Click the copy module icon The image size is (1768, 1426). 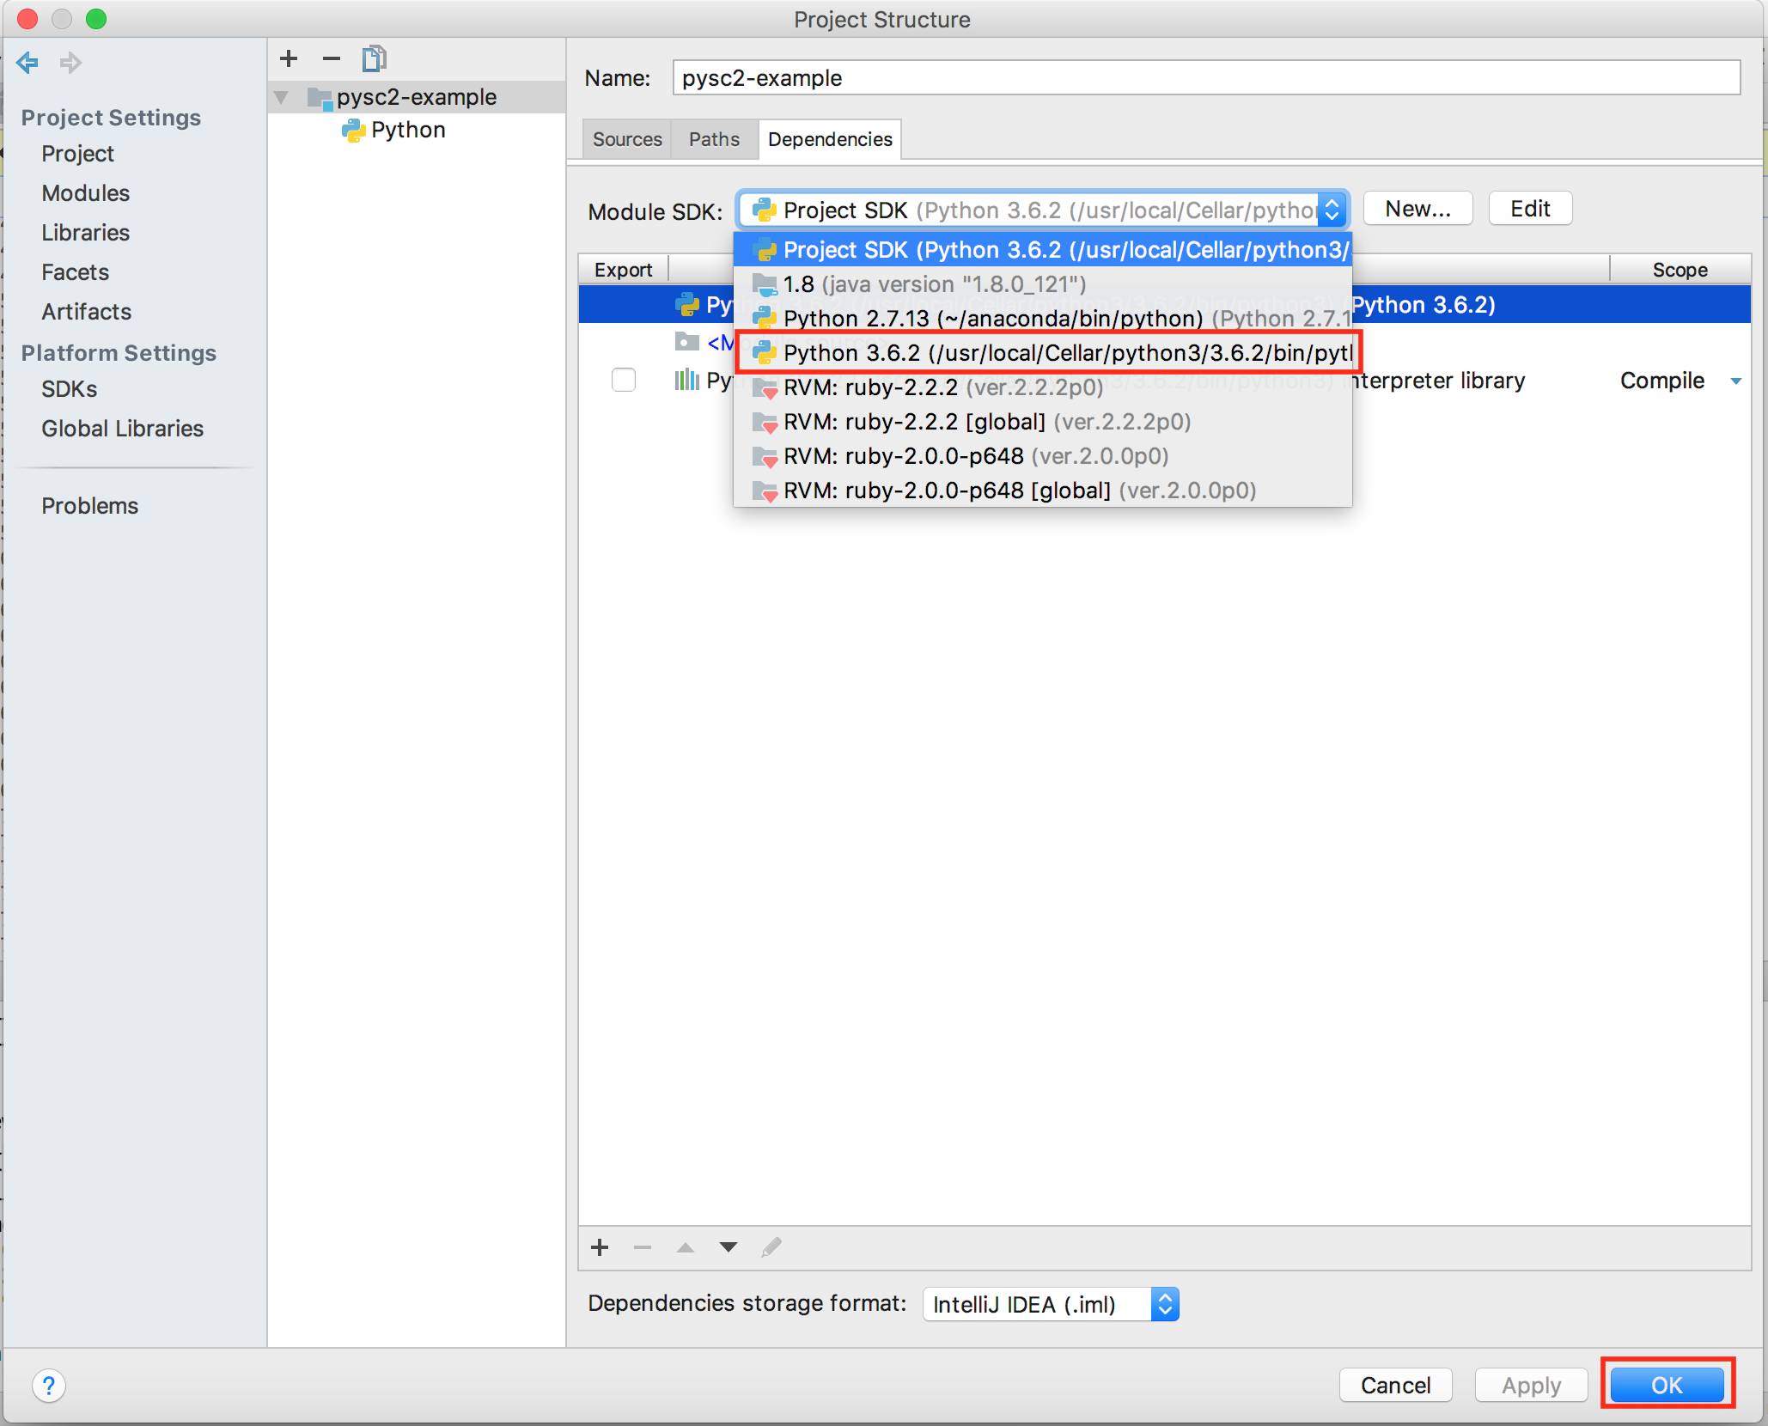point(374,58)
